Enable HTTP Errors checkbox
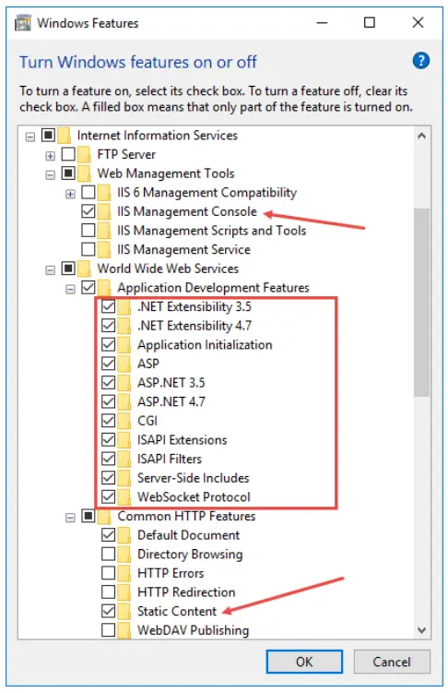Screen dimensions: 448x693 click(109, 573)
